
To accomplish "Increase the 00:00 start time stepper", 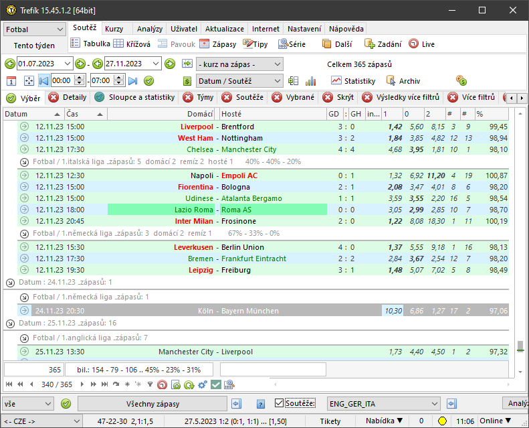I will (x=80, y=78).
